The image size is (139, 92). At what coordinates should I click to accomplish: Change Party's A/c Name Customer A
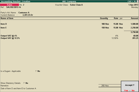coord(24,13)
